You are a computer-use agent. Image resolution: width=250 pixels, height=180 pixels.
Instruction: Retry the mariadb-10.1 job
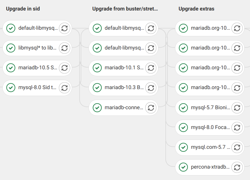pos(151,68)
